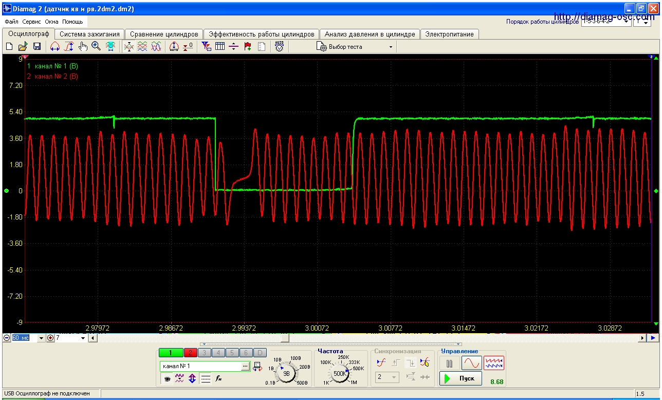The image size is (662, 400).
Task: Toggle the dashed line style button
Action: pyautogui.click(x=206, y=378)
